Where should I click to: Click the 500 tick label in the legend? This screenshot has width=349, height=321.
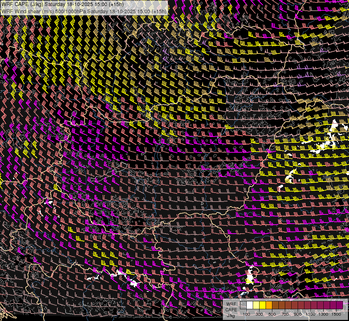coord(272,314)
